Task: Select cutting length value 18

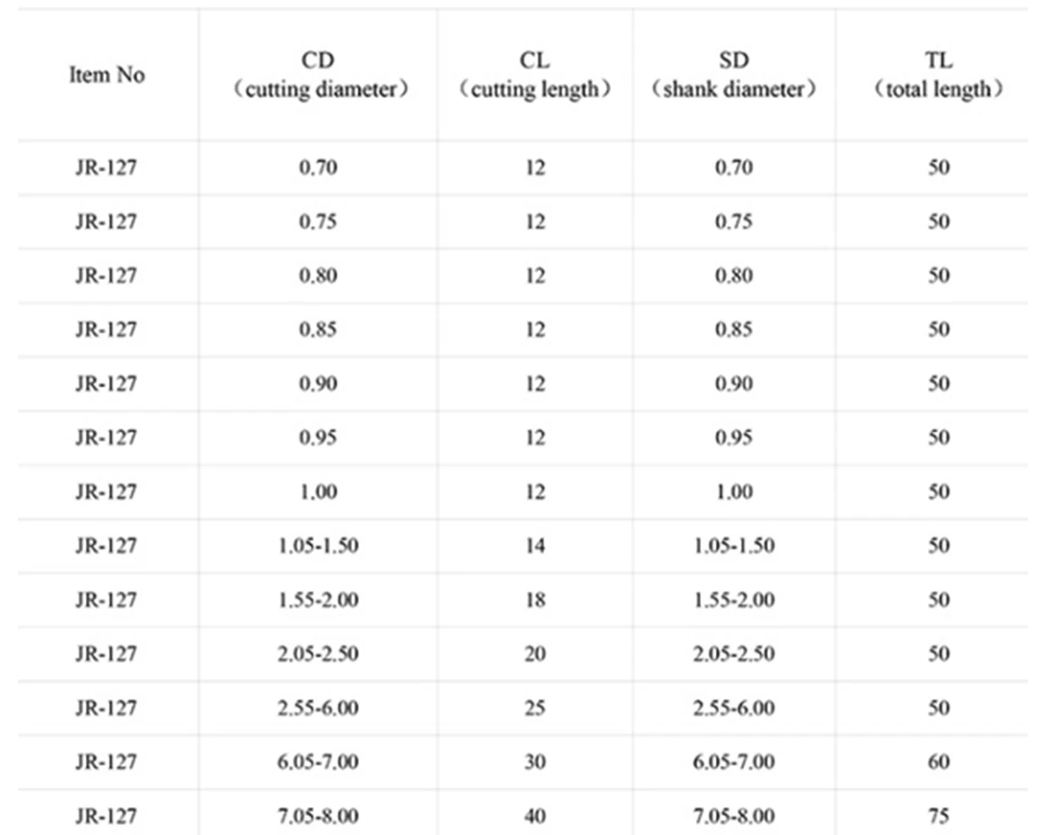Action: 535,599
